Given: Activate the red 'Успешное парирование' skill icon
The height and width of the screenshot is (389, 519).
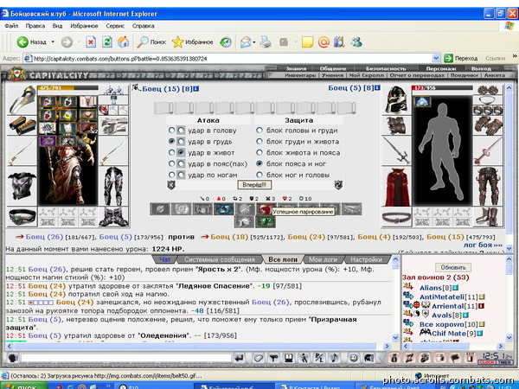Looking at the screenshot, I should (266, 208).
